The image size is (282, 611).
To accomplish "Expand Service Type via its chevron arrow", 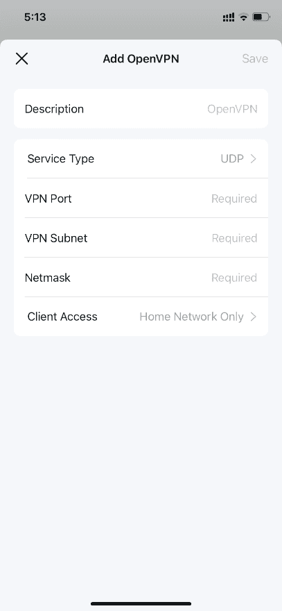I will [253, 159].
